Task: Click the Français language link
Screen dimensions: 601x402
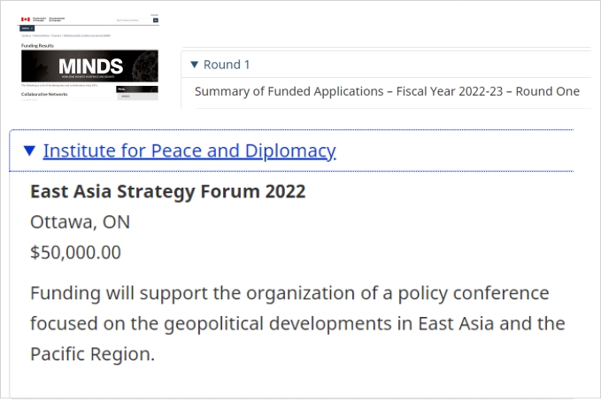Action: click(154, 15)
